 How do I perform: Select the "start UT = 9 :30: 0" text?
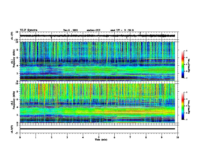coord(122,30)
